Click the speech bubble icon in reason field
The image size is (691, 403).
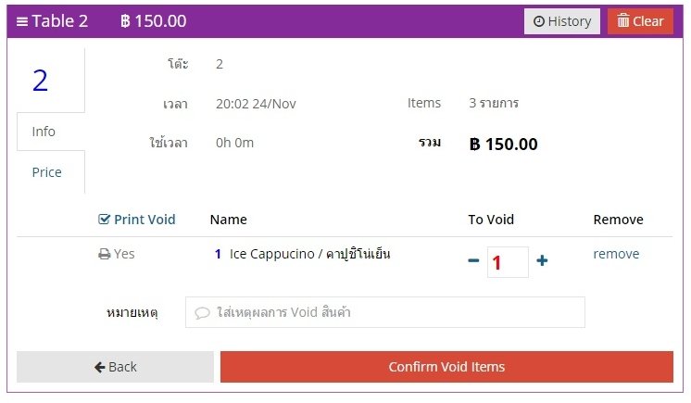click(x=202, y=312)
